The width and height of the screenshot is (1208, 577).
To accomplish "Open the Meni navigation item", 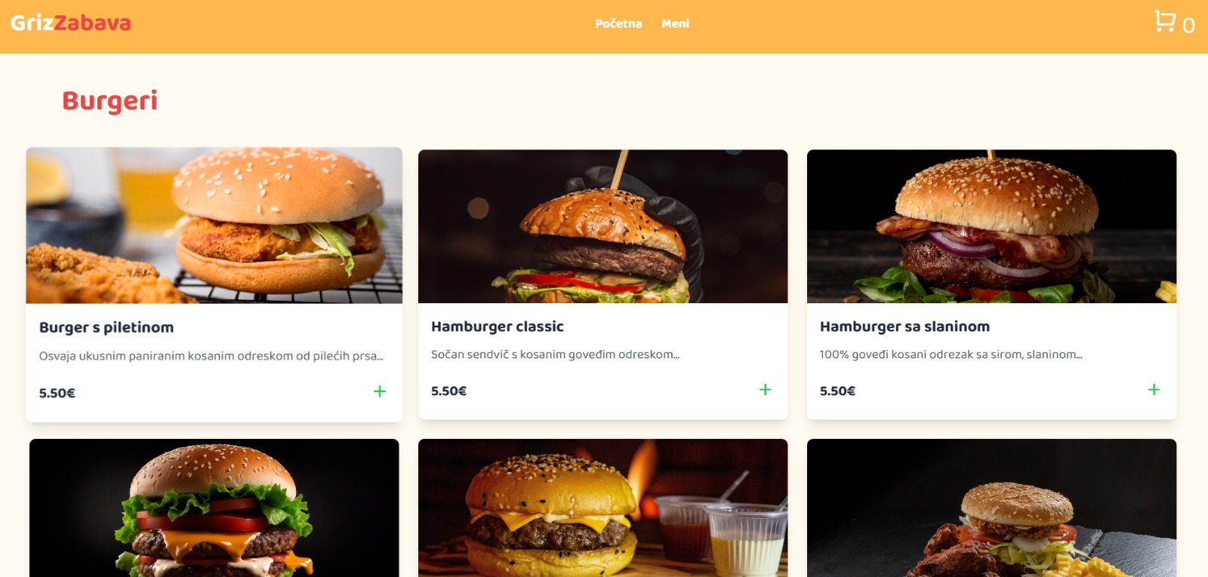I will click(x=675, y=23).
